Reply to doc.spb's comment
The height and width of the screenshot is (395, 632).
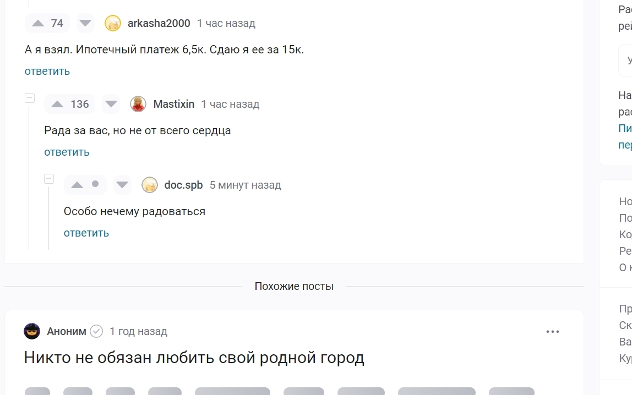coord(86,233)
